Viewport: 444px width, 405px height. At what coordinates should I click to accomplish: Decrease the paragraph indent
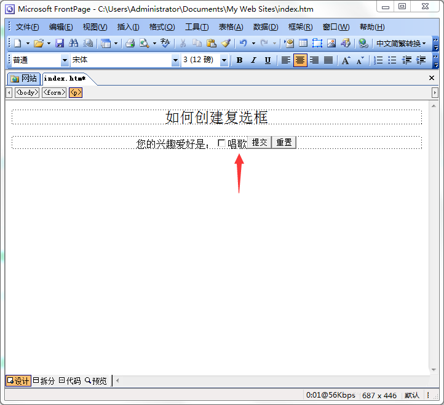[x=406, y=60]
